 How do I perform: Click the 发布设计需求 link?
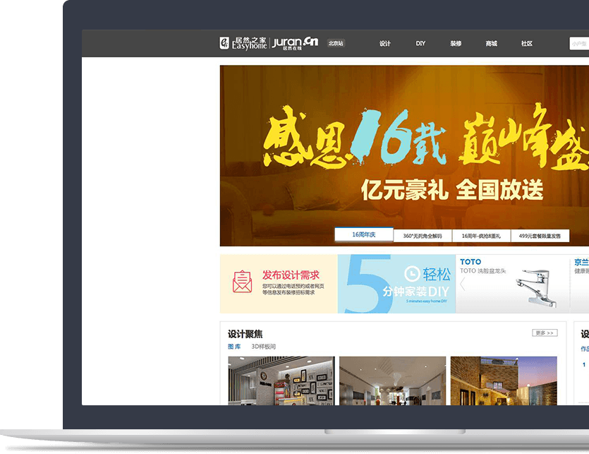(x=291, y=275)
